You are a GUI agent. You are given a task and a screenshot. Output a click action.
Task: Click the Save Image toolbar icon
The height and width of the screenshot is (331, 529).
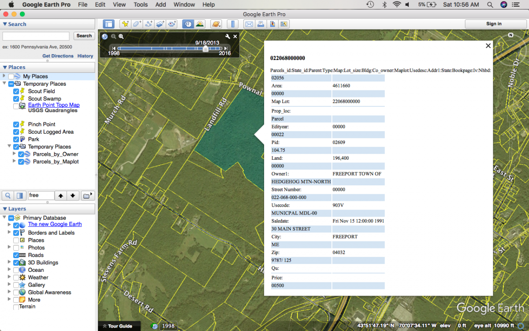[284, 24]
